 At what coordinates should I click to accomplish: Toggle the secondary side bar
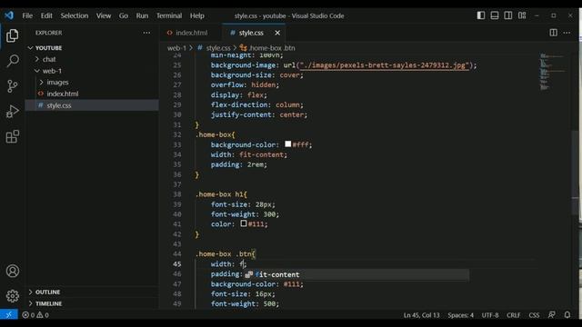tap(508, 15)
